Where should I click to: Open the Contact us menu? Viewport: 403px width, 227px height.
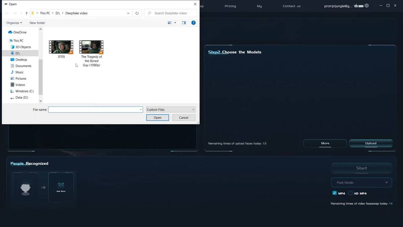292,6
